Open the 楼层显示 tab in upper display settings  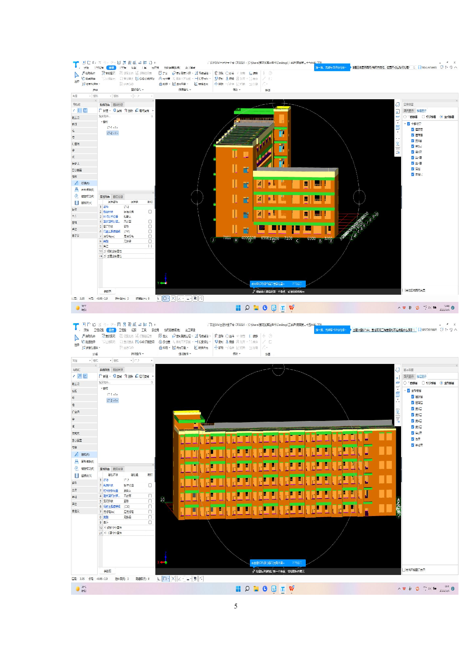(422, 111)
